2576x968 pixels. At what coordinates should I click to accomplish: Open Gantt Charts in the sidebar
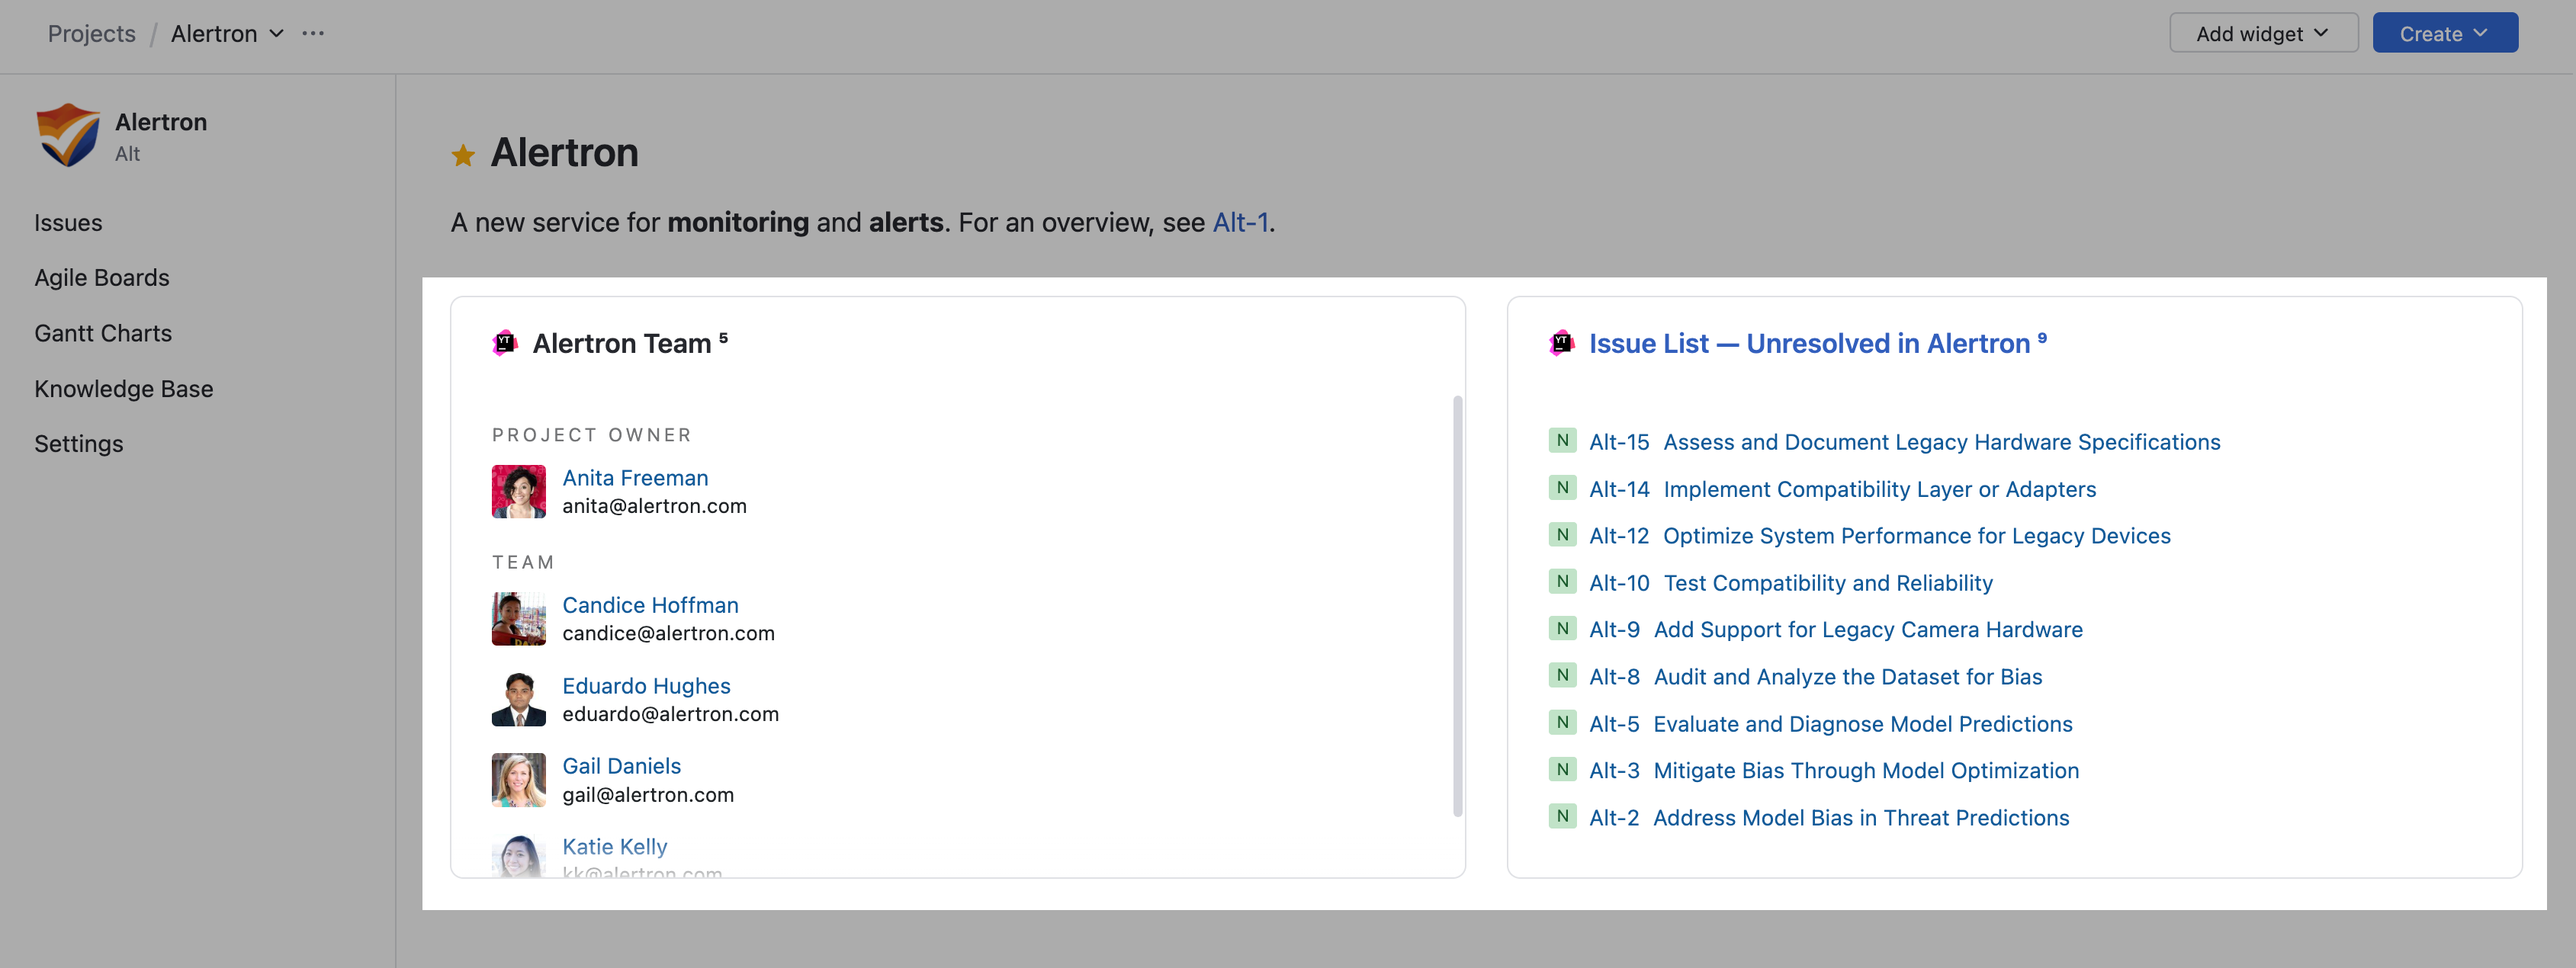tap(103, 333)
